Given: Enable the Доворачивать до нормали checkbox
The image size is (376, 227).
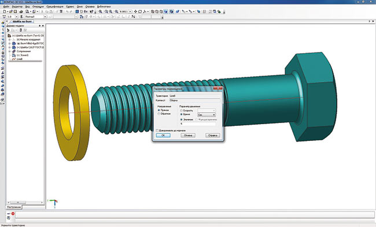Looking at the screenshot, I should tap(157, 131).
